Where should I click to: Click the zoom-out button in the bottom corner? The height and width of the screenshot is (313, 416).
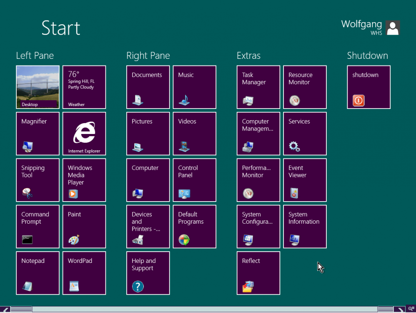click(411, 309)
